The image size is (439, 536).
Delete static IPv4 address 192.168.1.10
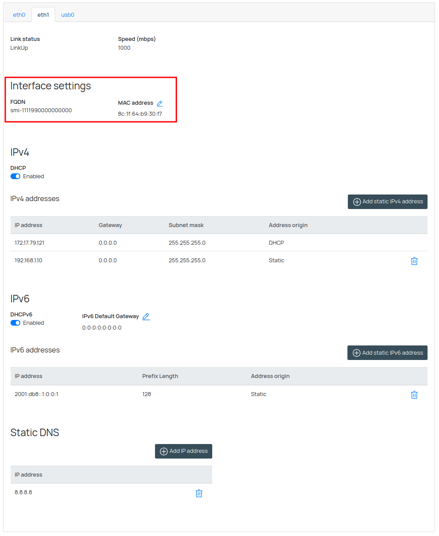click(414, 261)
